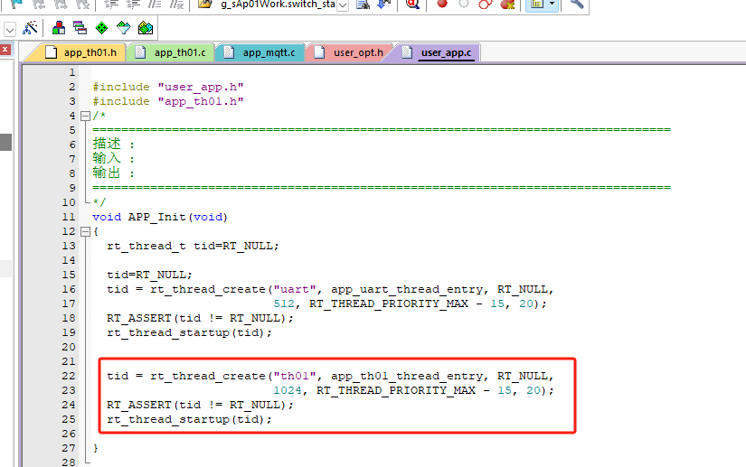The image size is (746, 467).
Task: Open Manage Run-Time Environment green diamond
Action: [102, 28]
